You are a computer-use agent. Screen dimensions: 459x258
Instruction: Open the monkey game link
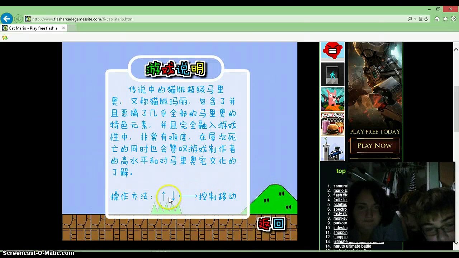340,218
